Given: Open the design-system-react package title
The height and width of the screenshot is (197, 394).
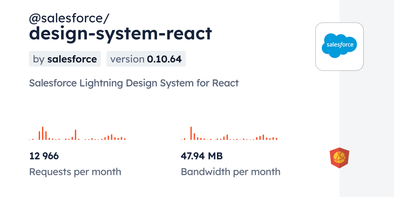Looking at the screenshot, I should click(x=120, y=34).
